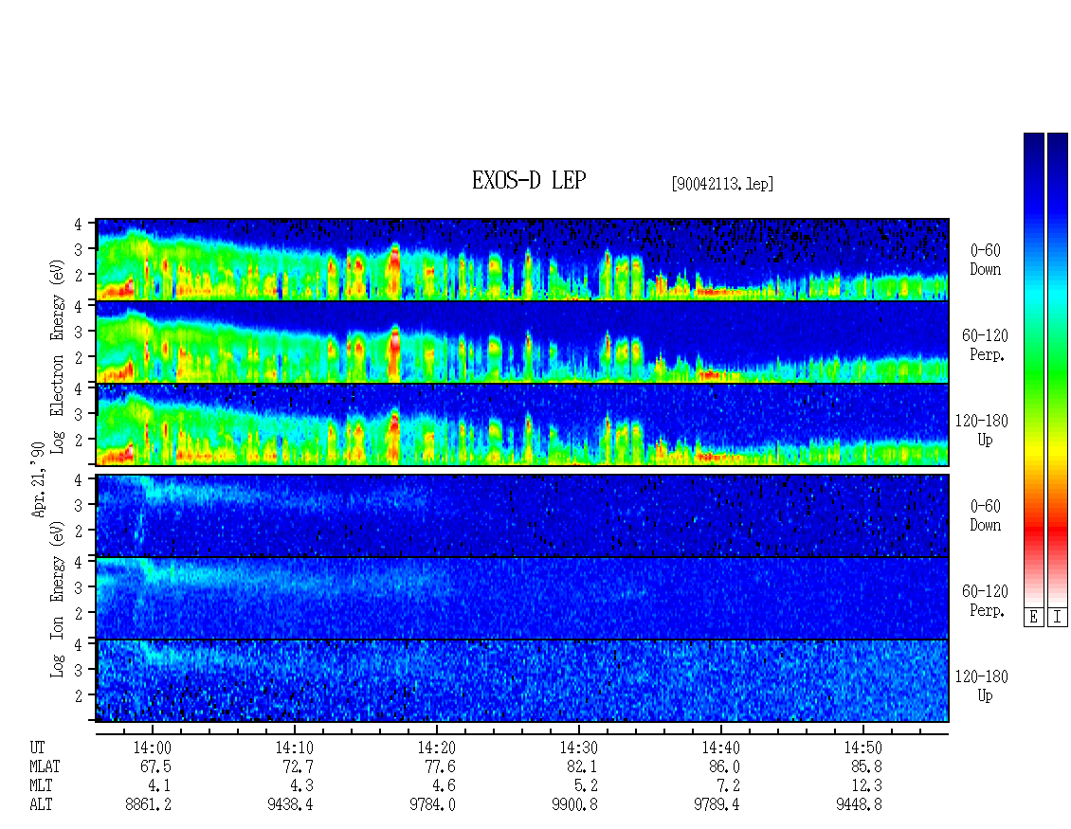Click the electron 0-60 Down spectrogram panel

point(522,260)
